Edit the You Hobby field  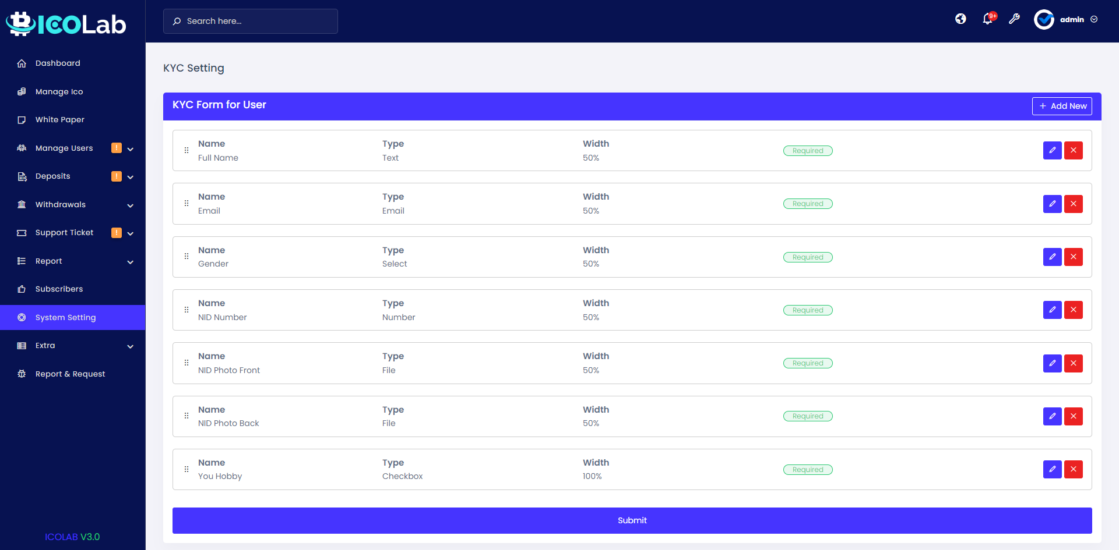click(x=1052, y=469)
